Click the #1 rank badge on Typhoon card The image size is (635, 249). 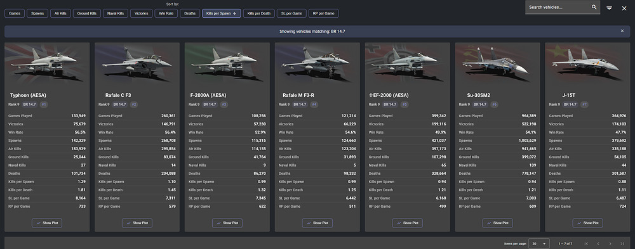44,105
